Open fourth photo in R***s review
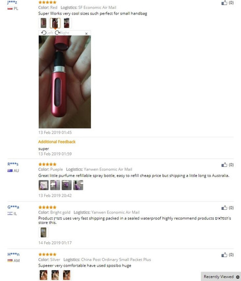241x281 pixels. [78, 185]
